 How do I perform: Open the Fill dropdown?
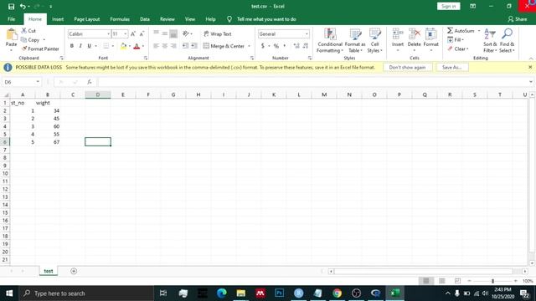coord(456,40)
